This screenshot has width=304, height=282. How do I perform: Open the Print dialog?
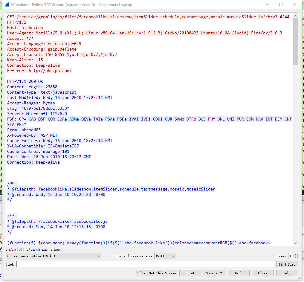190,273
